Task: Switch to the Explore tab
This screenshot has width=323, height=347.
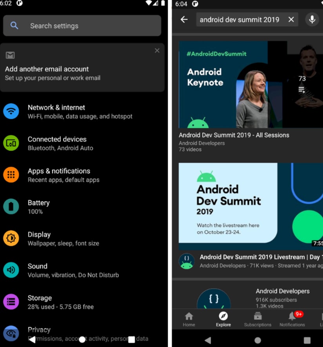Action: point(223,319)
